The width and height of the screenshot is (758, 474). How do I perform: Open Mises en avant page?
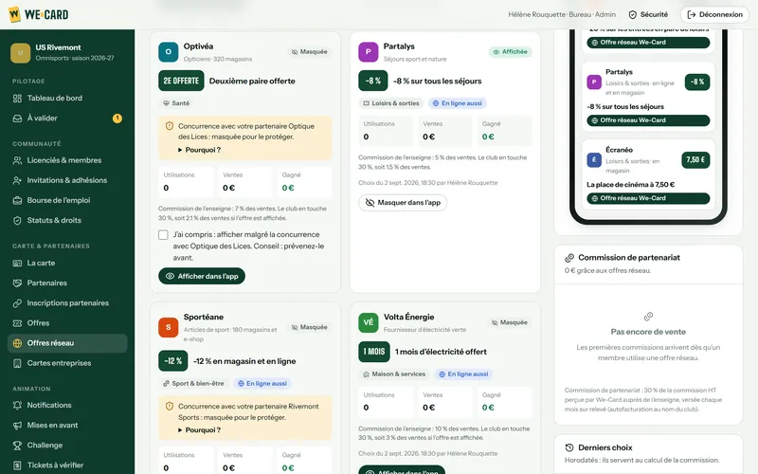click(x=67, y=425)
